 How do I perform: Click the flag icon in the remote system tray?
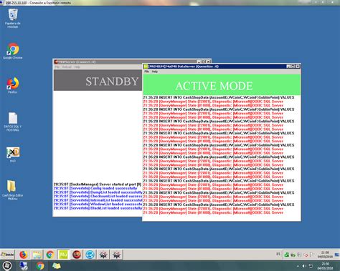312,255
